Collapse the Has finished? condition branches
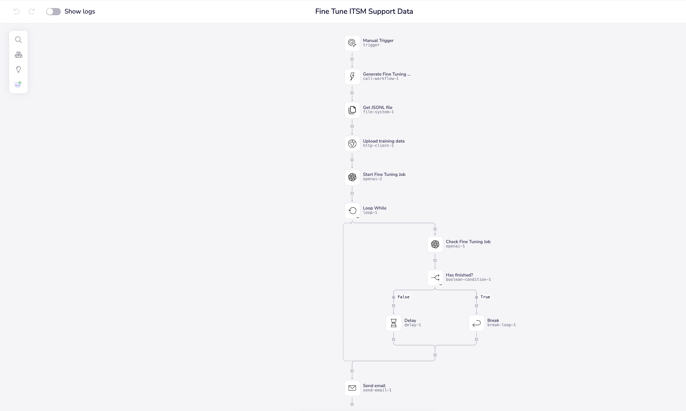This screenshot has width=686, height=411. click(x=440, y=285)
